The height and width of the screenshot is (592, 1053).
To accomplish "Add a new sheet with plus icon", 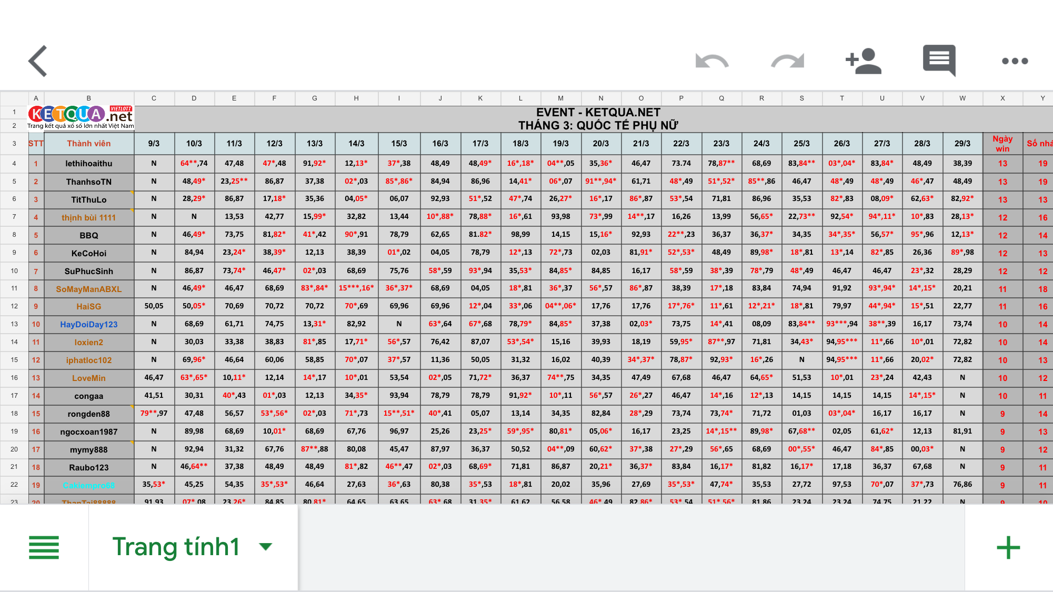I will point(1008,547).
